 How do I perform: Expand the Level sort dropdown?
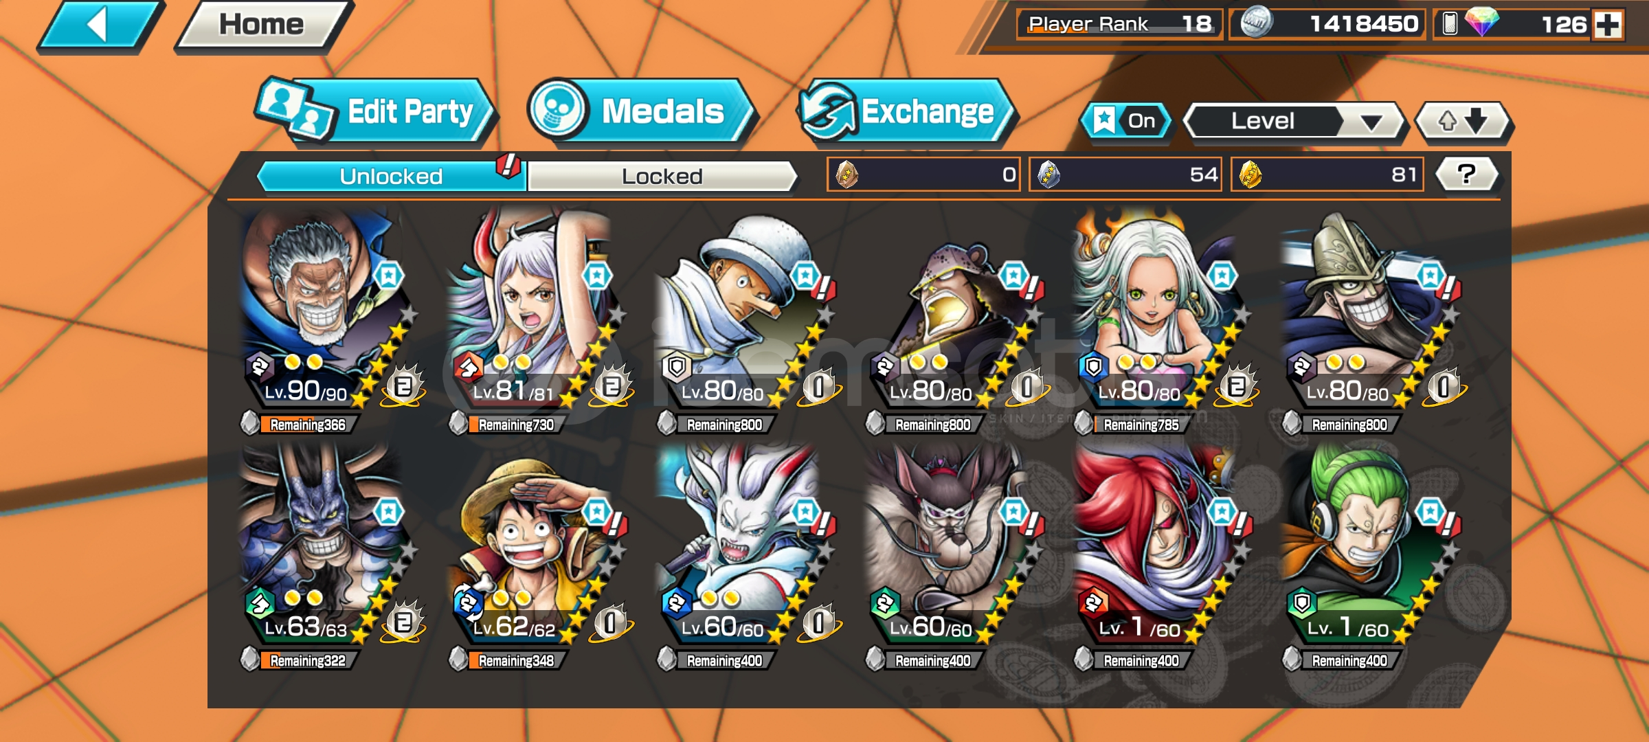(x=1295, y=122)
